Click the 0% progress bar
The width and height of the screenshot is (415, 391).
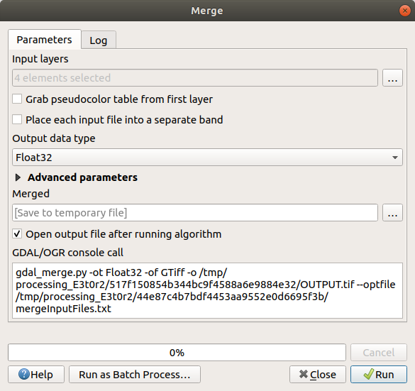tap(177, 353)
